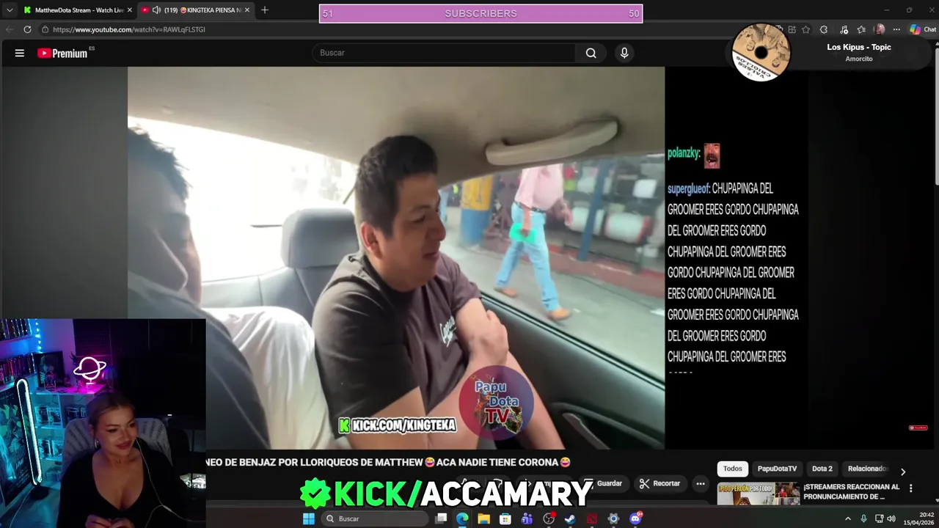Image resolution: width=939 pixels, height=528 pixels.
Task: Click the video title text about BENJAZ
Action: tap(388, 462)
